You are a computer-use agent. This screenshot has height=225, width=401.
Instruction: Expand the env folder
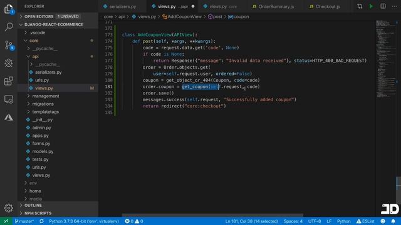pos(58,183)
